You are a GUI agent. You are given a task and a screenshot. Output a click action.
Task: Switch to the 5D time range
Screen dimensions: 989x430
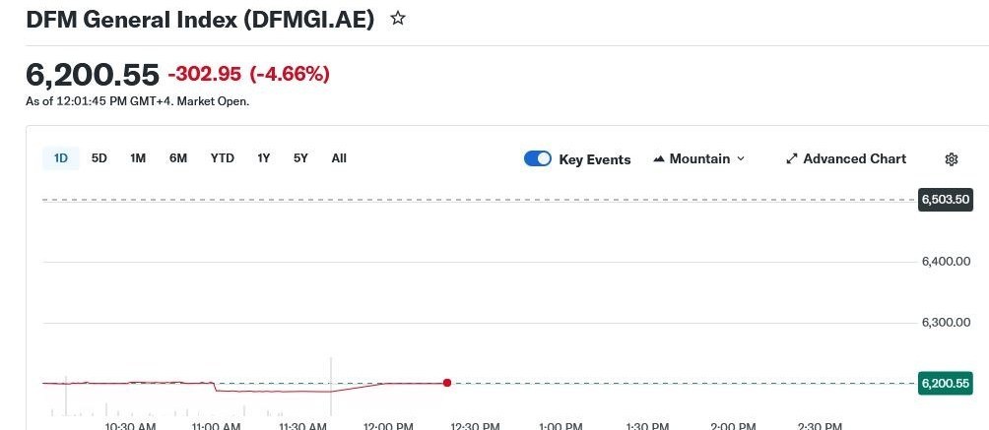(99, 158)
